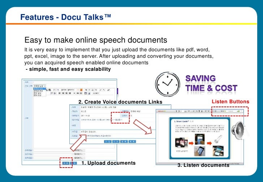Click the undo icon in the editor toolbar
This screenshot has height=182, width=263.
(54, 90)
